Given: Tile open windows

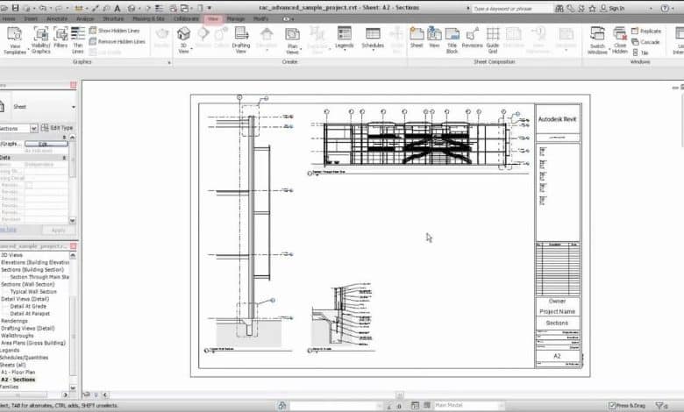Looking at the screenshot, I should tap(640, 53).
